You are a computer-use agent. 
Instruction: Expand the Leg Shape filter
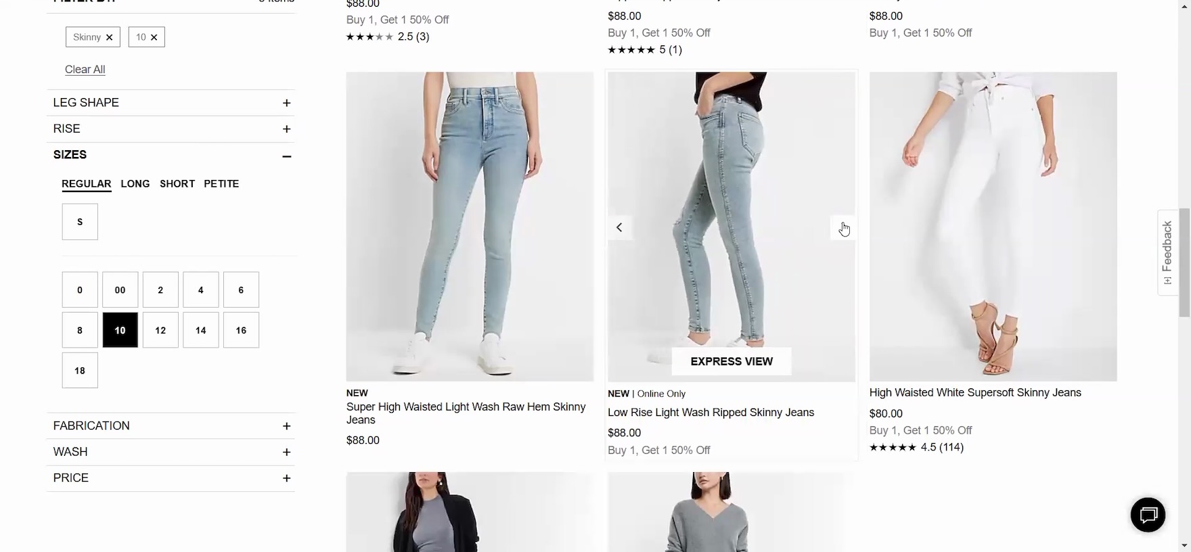(x=287, y=103)
